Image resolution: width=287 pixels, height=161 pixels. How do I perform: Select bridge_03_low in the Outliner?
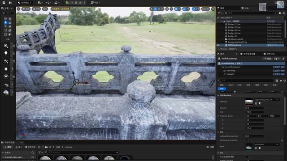coord(234,30)
